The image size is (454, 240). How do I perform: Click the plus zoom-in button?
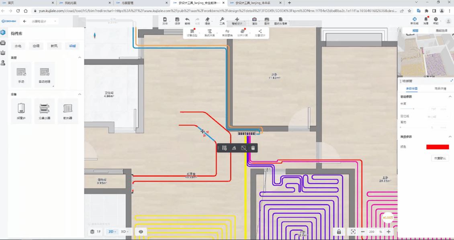click(389, 232)
